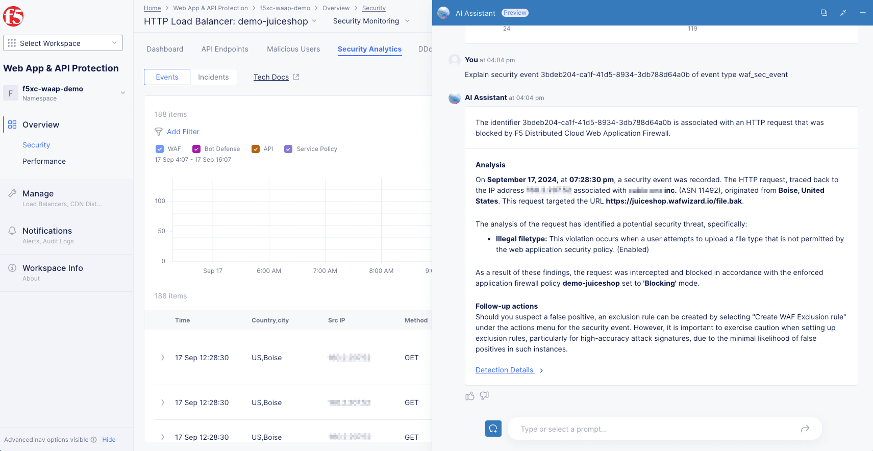The width and height of the screenshot is (873, 451).
Task: Expand the HTTP Load Balancer demo-juiceshop dropdown
Action: point(314,21)
